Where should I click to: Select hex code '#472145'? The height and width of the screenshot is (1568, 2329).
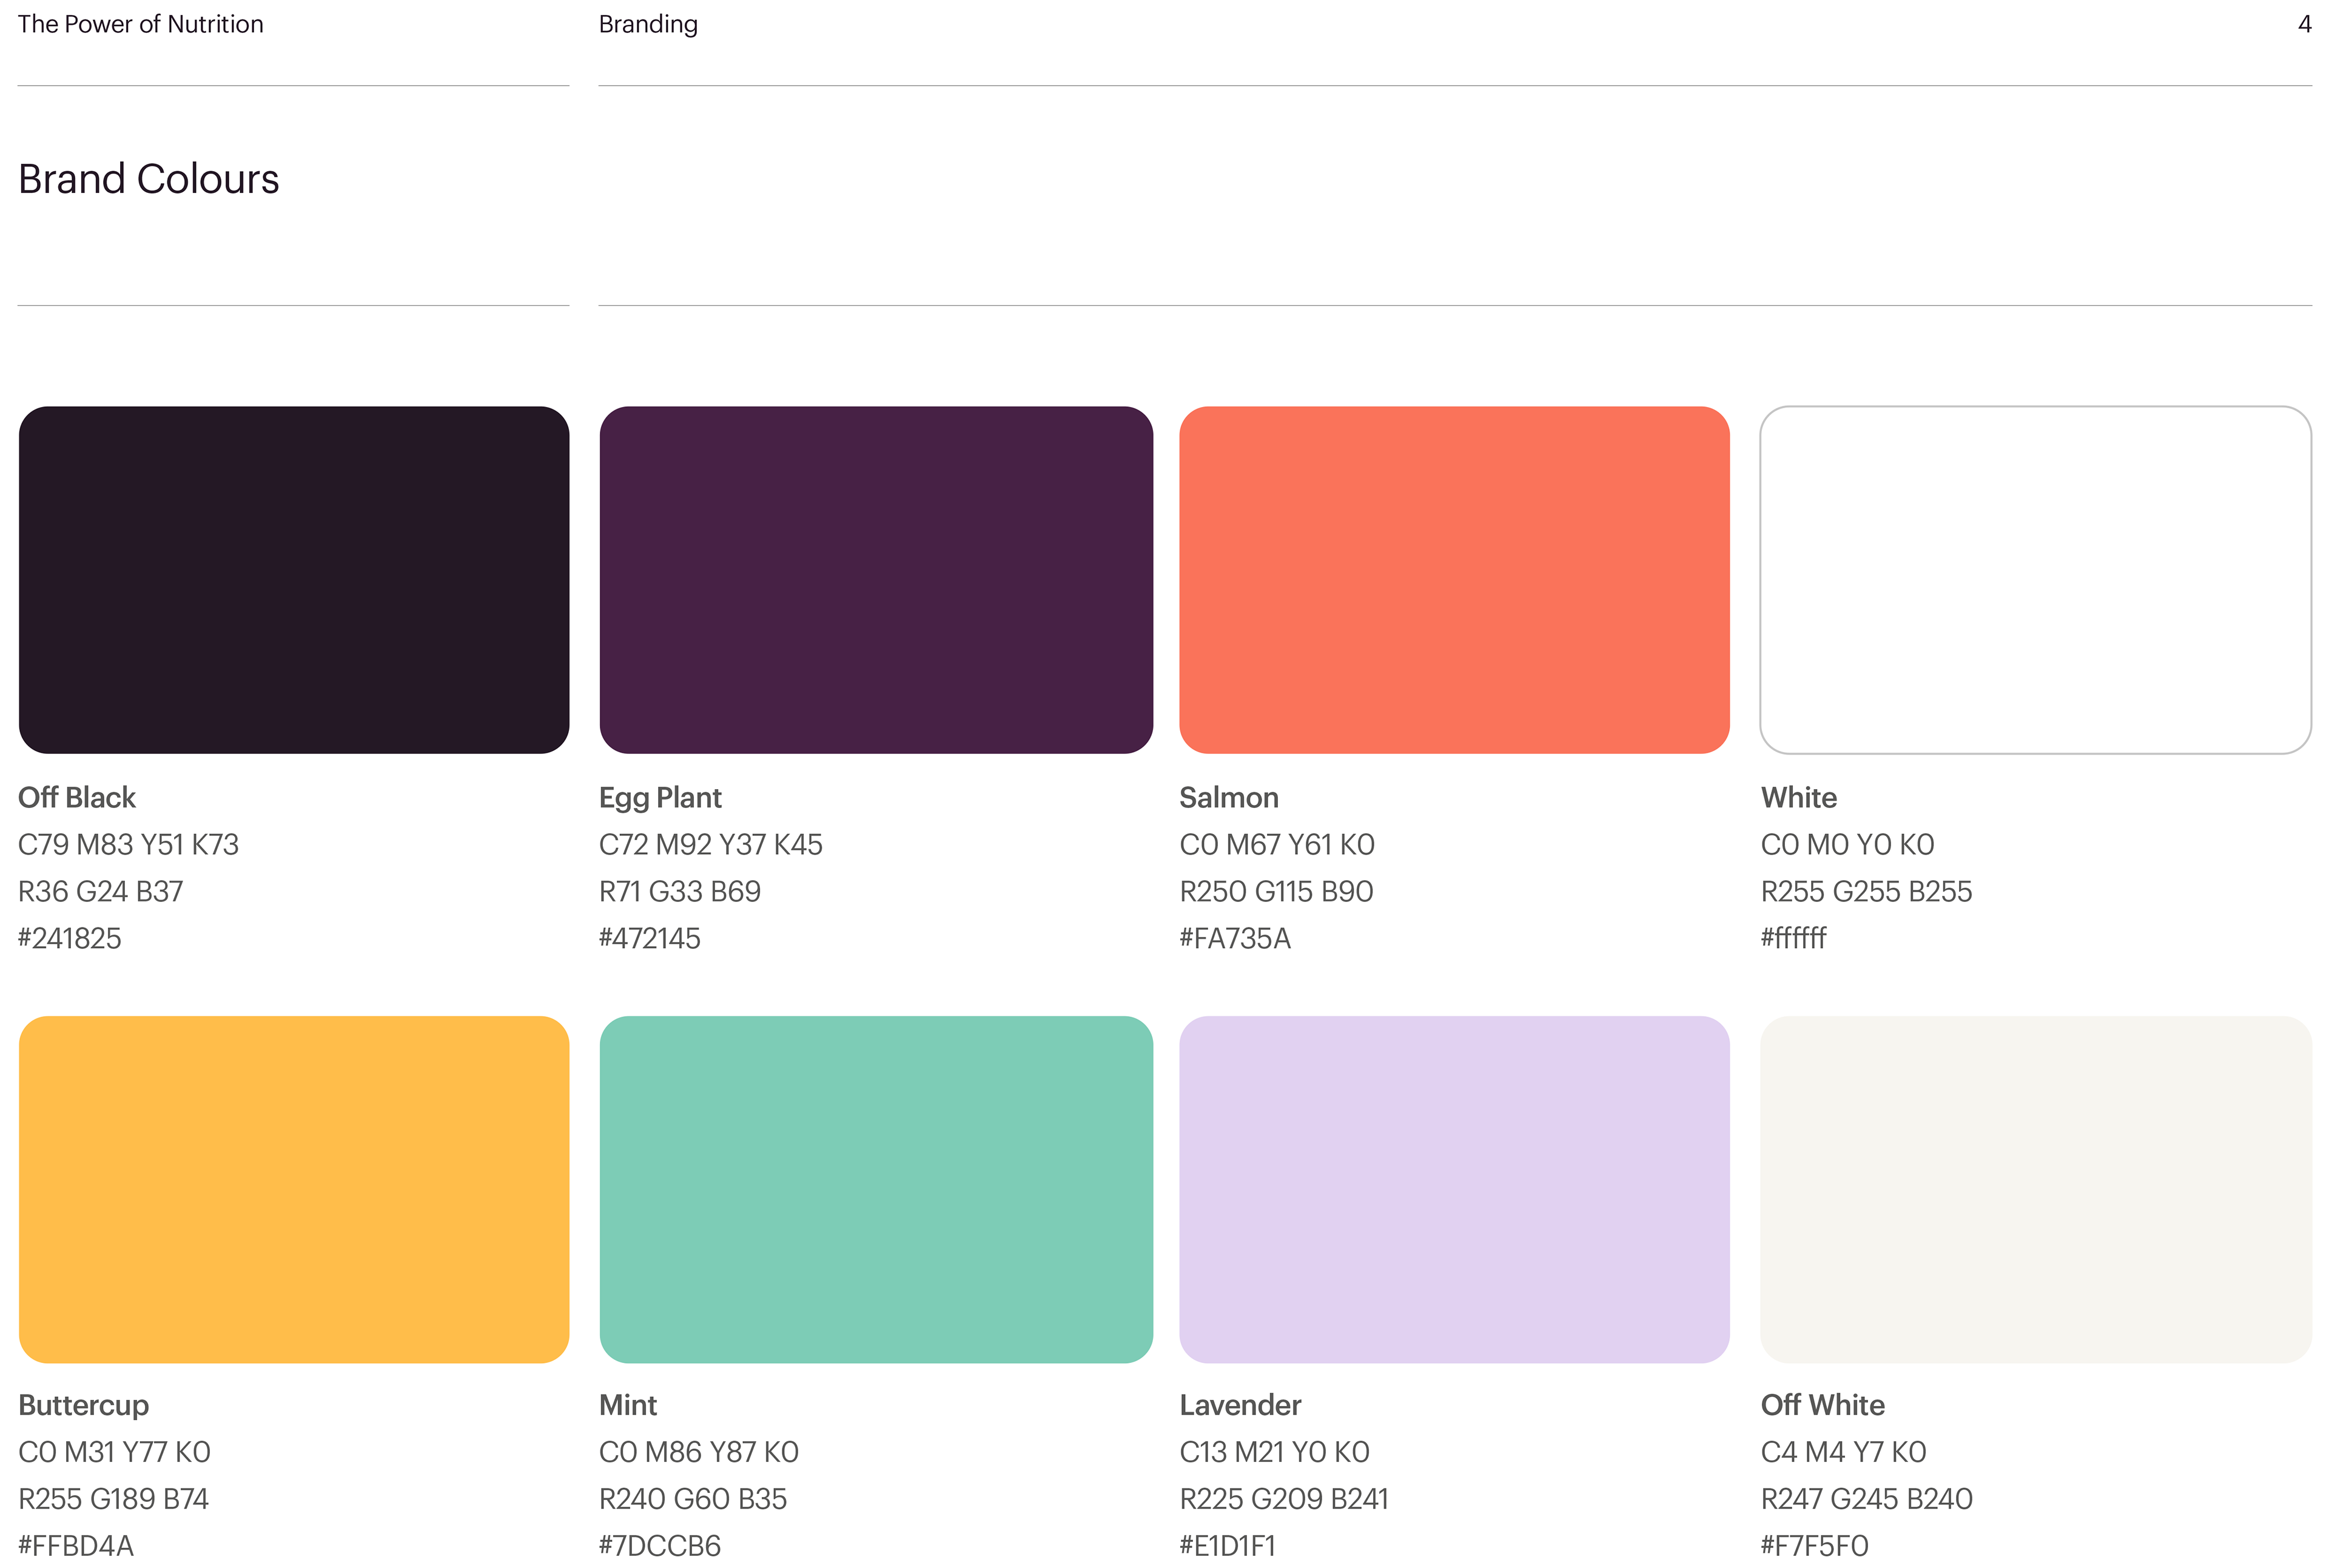click(x=650, y=938)
